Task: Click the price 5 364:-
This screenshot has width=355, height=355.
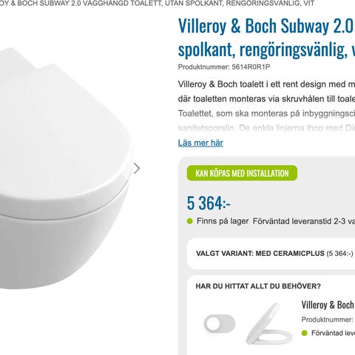Action: (x=209, y=203)
